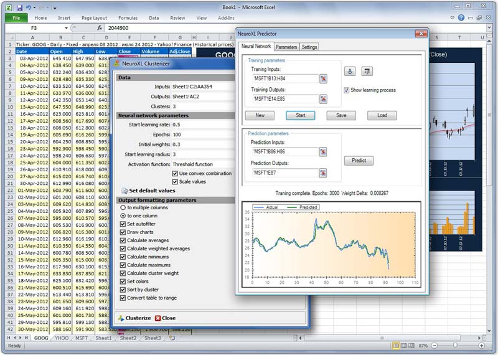Click the Start training button
Image resolution: width=498 pixels, height=355 pixels.
coord(301,115)
